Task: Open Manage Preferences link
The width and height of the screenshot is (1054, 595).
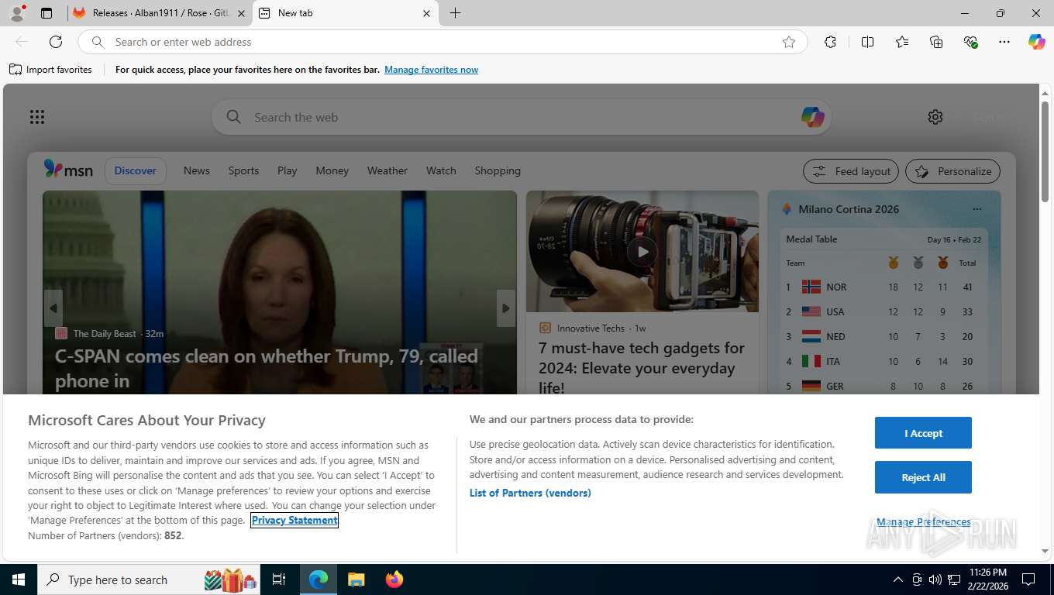Action: pos(923,522)
